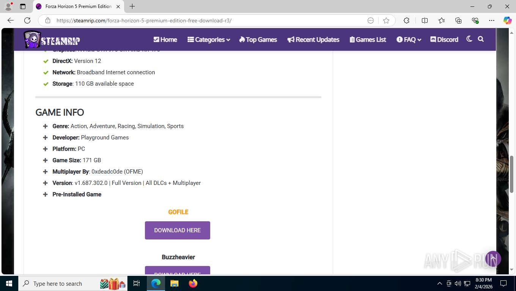Click the 'Platform: PC' line

click(x=69, y=149)
